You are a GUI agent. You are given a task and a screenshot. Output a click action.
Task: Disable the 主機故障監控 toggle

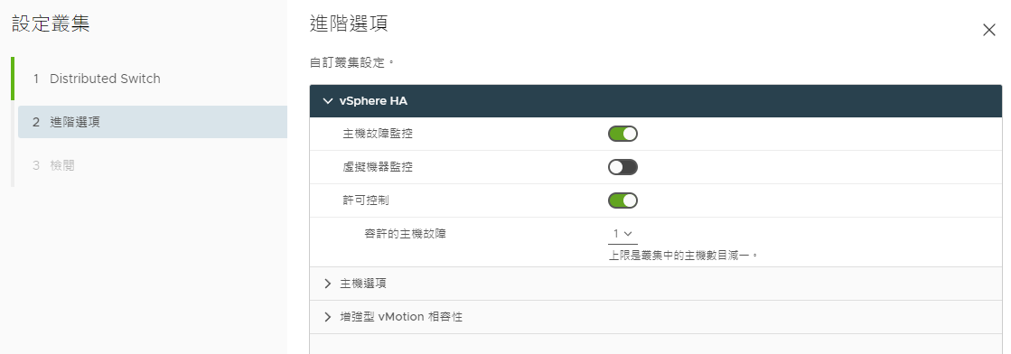click(x=623, y=134)
